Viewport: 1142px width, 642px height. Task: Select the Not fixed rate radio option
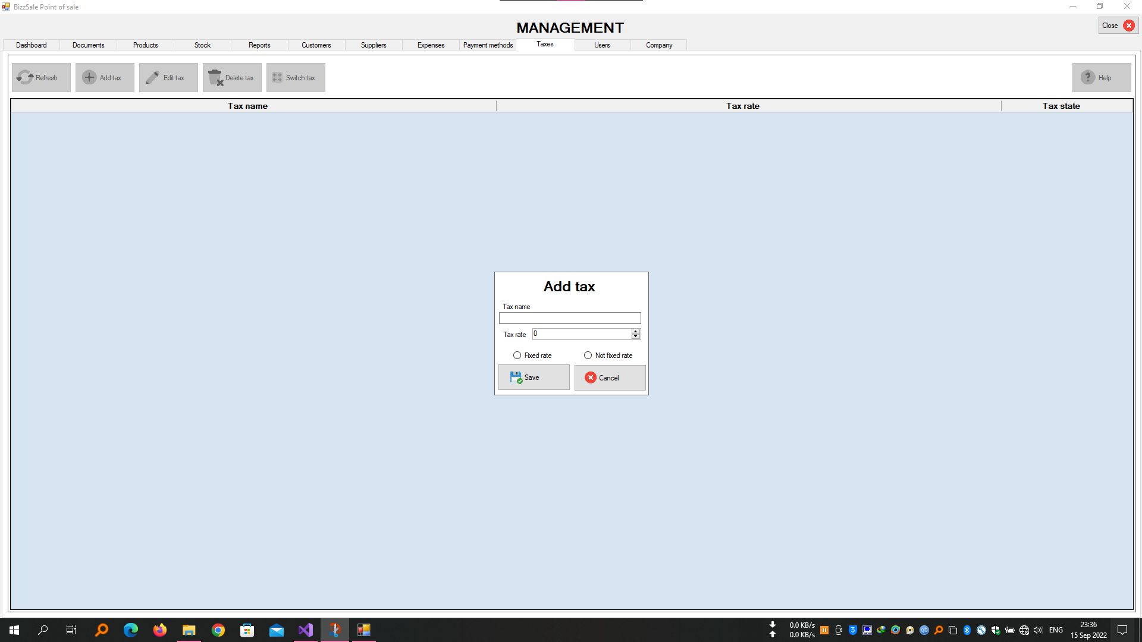(588, 355)
